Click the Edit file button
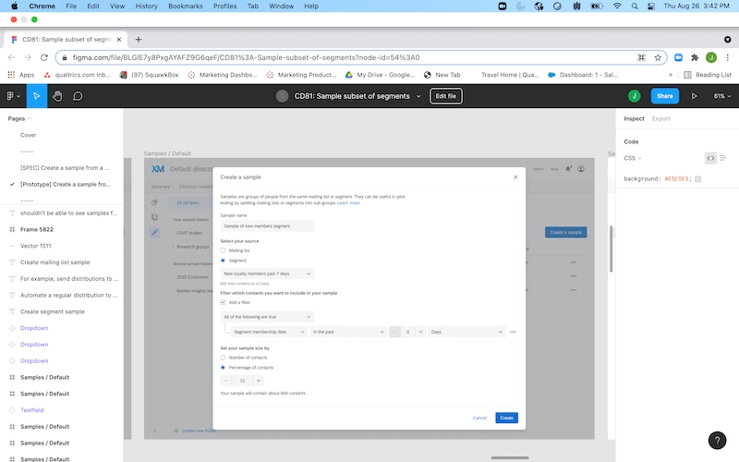This screenshot has width=739, height=462. pyautogui.click(x=446, y=96)
